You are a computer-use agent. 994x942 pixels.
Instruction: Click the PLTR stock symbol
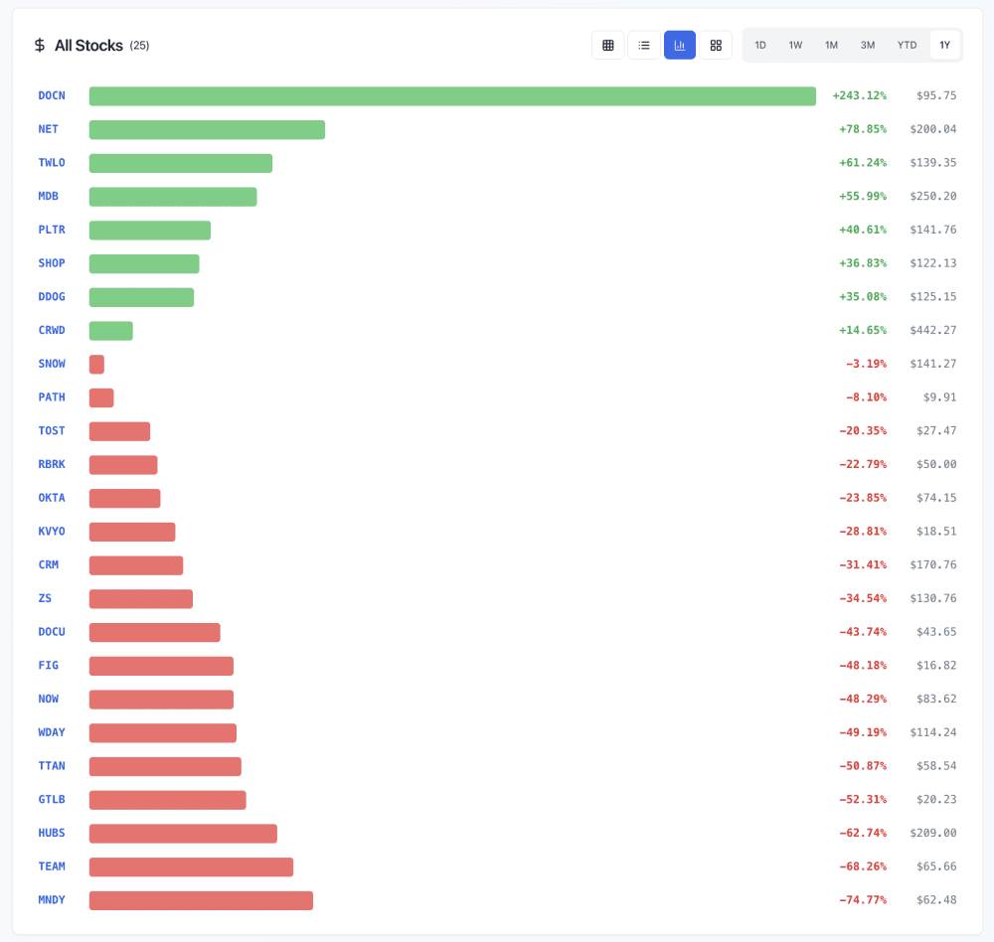point(52,230)
